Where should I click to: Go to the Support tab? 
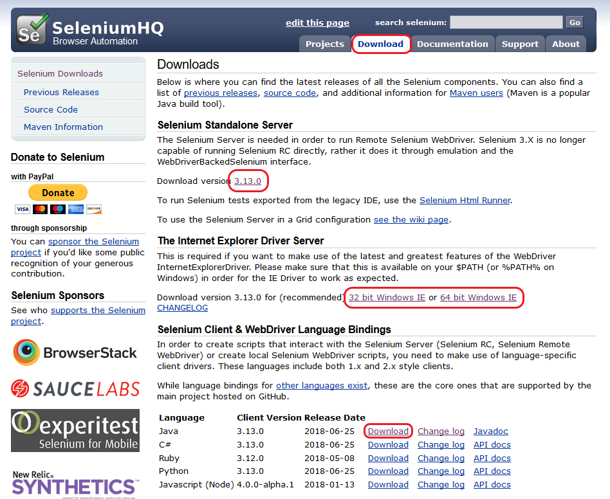pyautogui.click(x=520, y=44)
